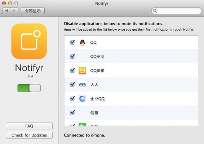Click the 人人 app icon
The image size is (204, 144).
(82, 85)
